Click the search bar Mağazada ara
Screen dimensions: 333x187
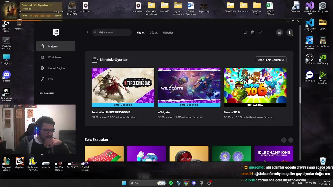pos(112,32)
